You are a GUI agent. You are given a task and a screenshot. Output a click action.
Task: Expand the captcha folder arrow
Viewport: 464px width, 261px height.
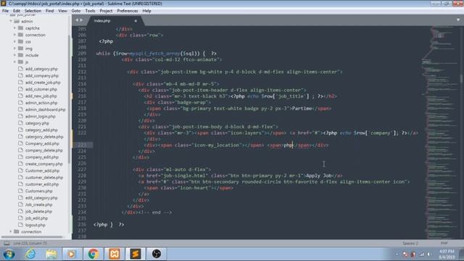coord(14,28)
